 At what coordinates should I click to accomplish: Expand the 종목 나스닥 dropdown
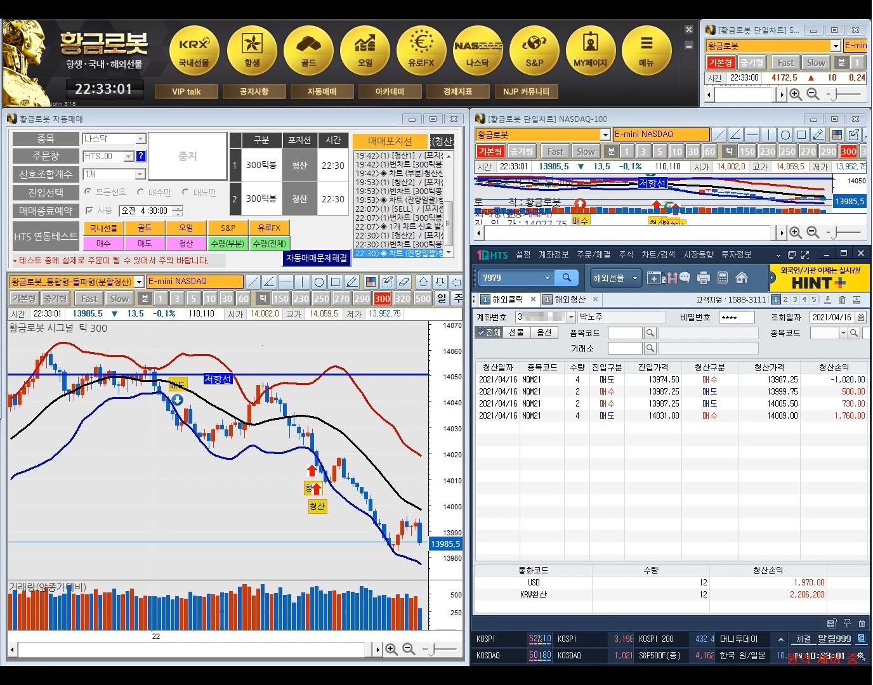141,139
